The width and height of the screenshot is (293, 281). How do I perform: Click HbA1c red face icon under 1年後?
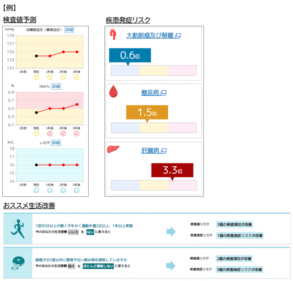tap(50, 133)
